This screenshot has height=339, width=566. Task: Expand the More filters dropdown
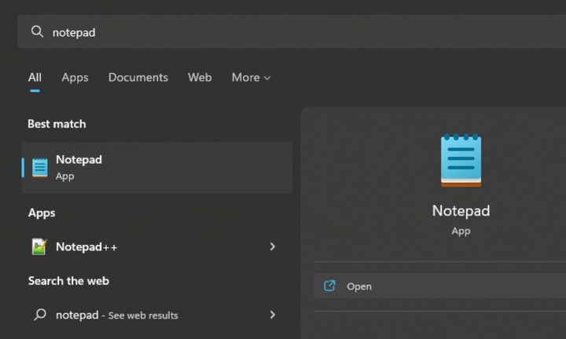coord(251,78)
